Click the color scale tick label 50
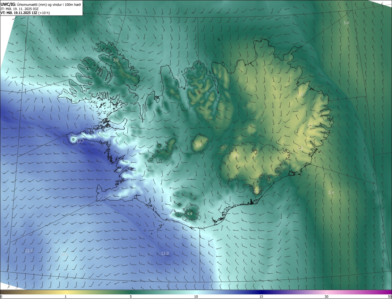The width and height of the screenshot is (392, 299). [x=390, y=297]
